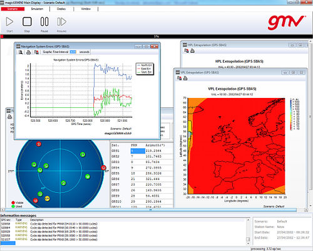Click the Information messages scroll up arrow
Viewport: 313px width, 251px height.
tap(248, 220)
